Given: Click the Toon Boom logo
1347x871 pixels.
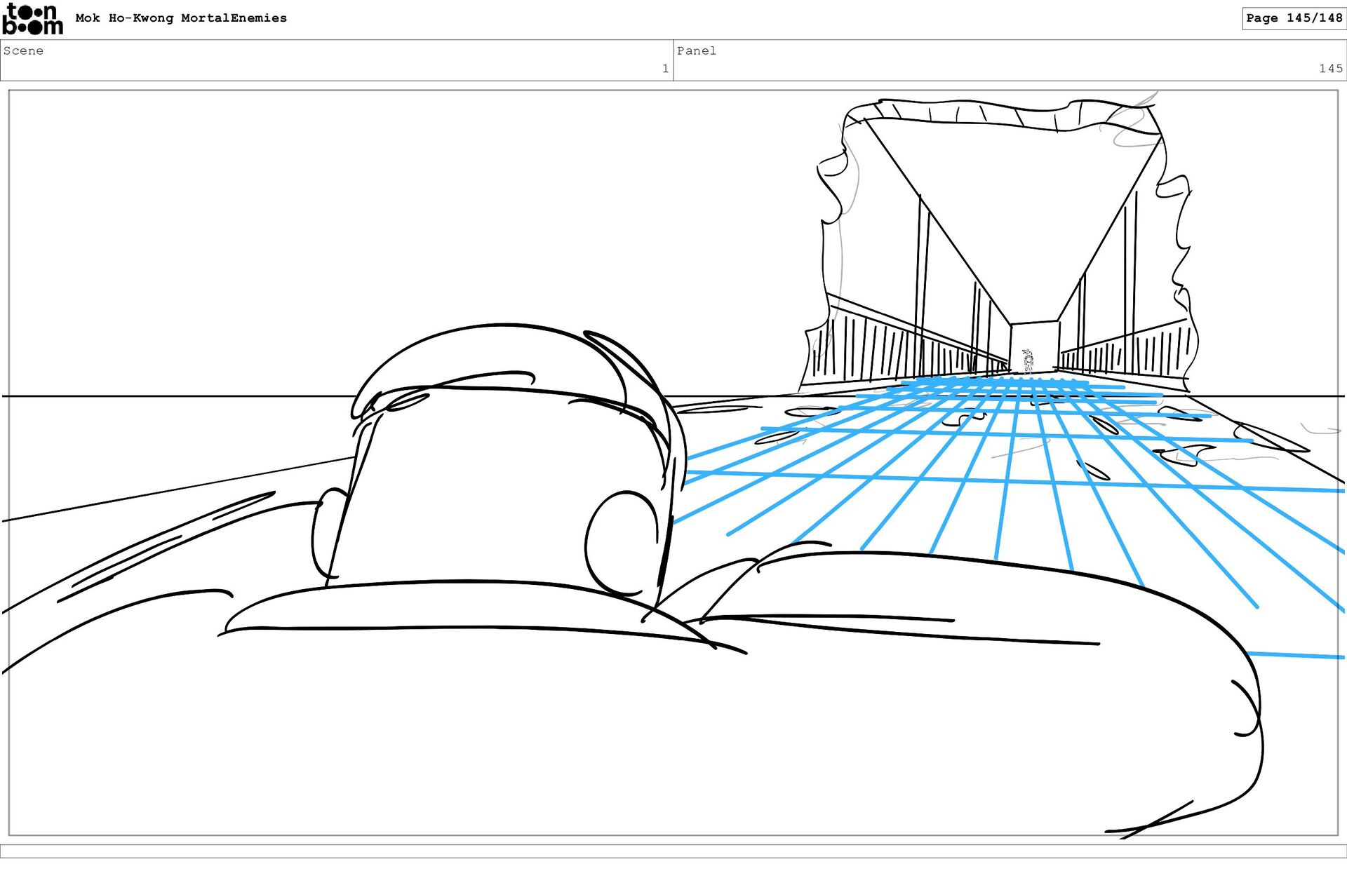Looking at the screenshot, I should click(x=32, y=19).
